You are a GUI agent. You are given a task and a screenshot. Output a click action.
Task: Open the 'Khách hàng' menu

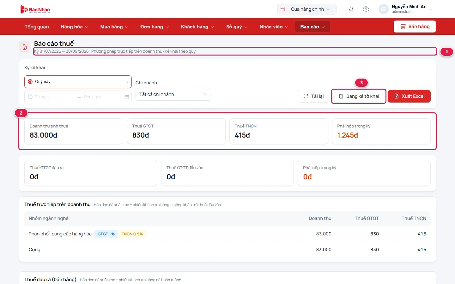(197, 27)
